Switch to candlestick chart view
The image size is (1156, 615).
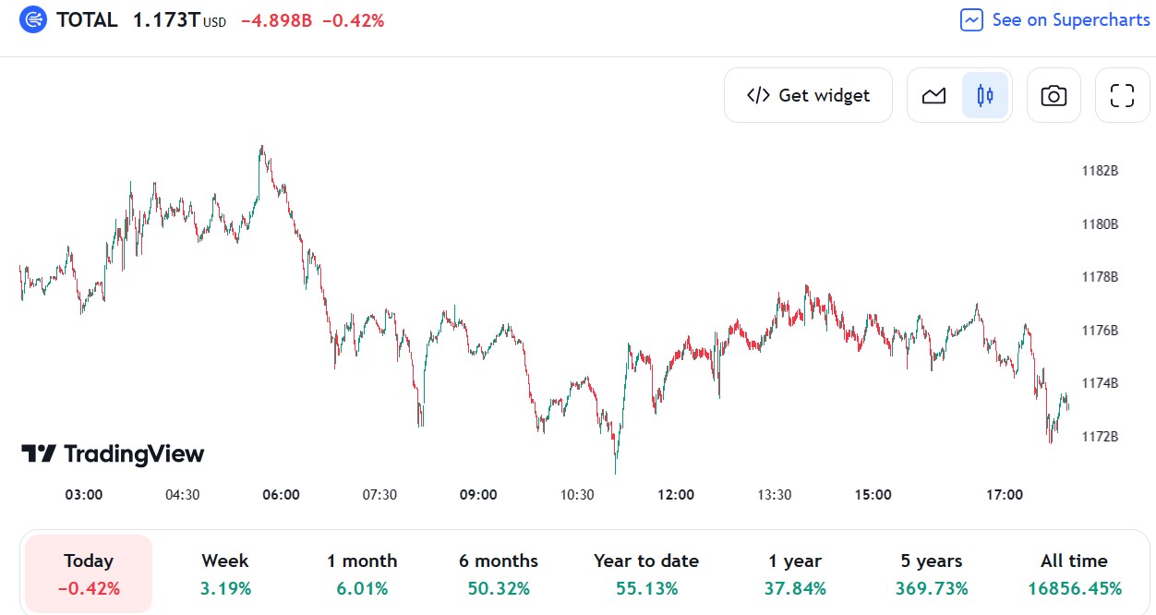(985, 95)
